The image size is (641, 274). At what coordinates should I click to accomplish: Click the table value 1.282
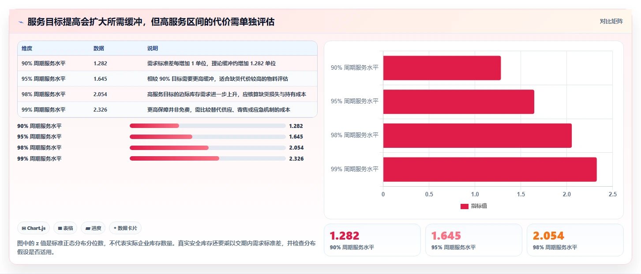point(100,64)
